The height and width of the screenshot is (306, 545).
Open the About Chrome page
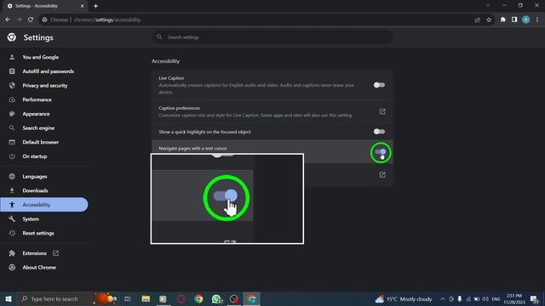(39, 268)
